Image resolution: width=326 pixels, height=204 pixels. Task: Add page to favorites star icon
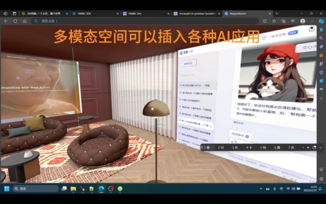pyautogui.click(x=274, y=21)
